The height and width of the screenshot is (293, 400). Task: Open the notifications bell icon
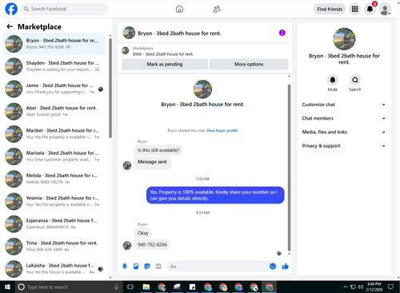(370, 9)
